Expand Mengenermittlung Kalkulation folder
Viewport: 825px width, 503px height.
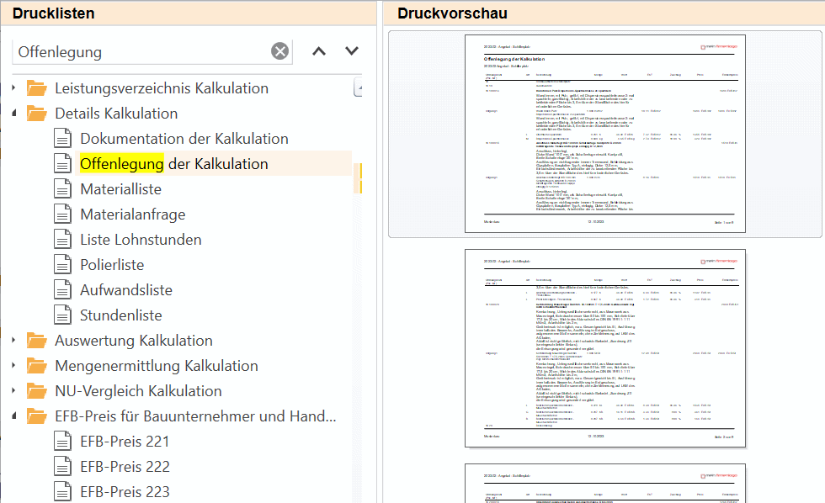(x=13, y=365)
